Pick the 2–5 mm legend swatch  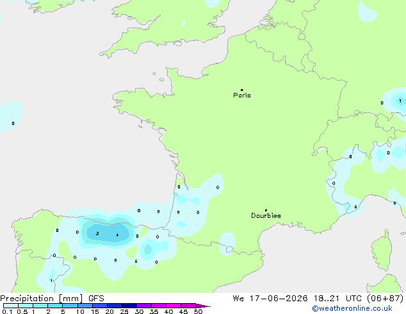55,306
